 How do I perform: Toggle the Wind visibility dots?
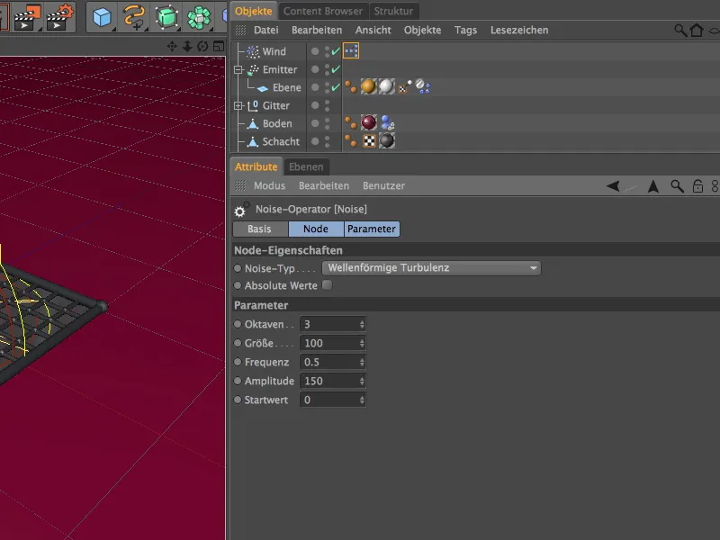pyautogui.click(x=327, y=51)
